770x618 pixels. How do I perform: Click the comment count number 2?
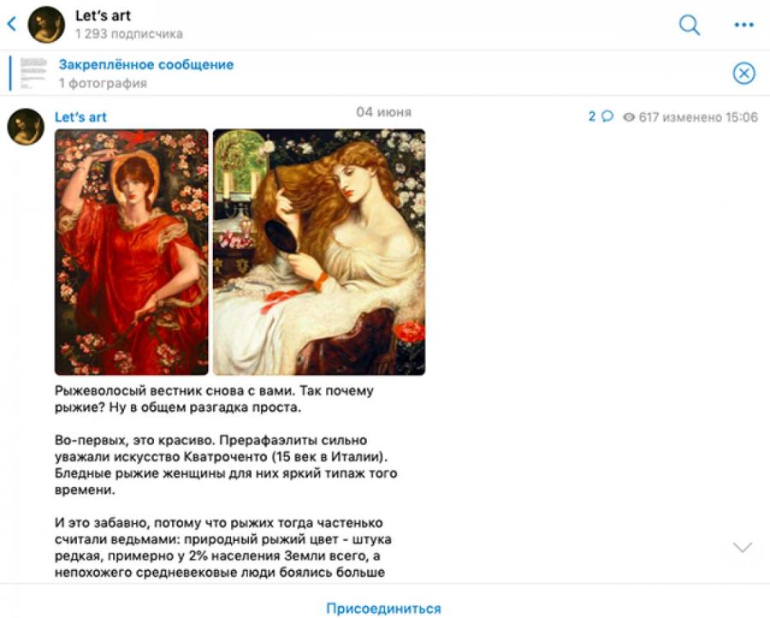592,116
